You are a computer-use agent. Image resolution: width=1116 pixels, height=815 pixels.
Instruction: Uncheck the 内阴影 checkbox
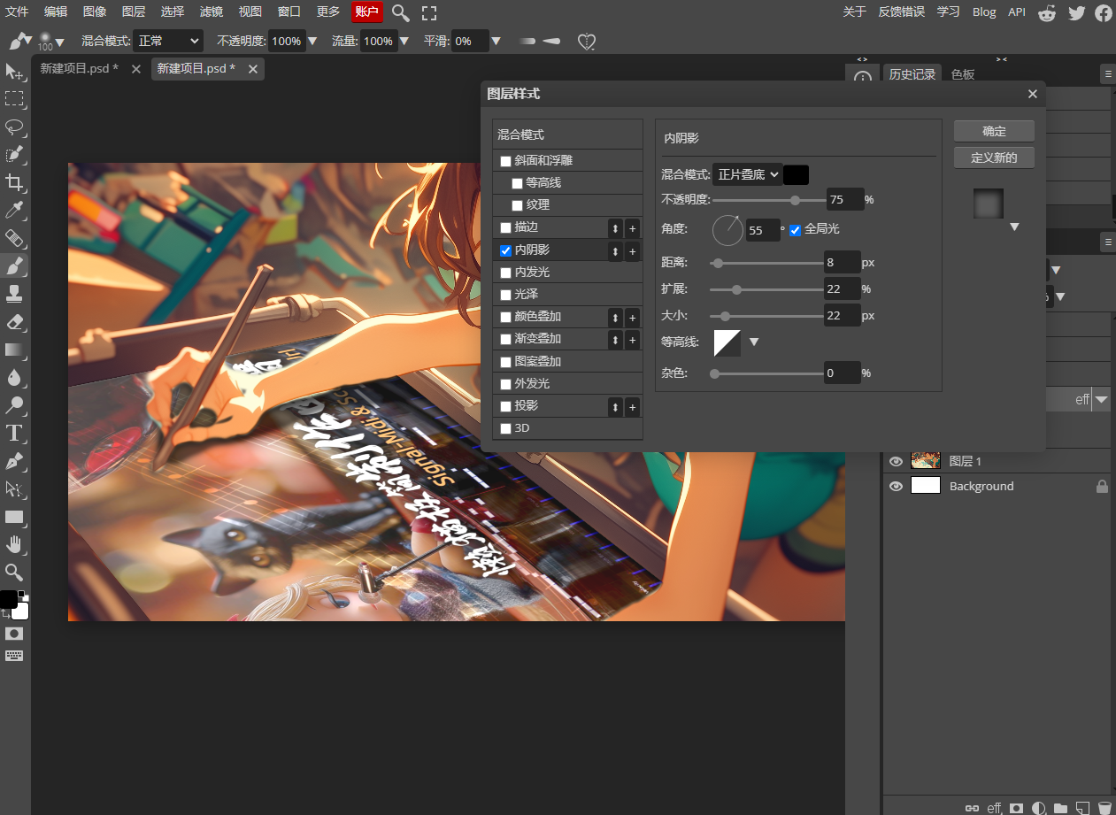505,250
